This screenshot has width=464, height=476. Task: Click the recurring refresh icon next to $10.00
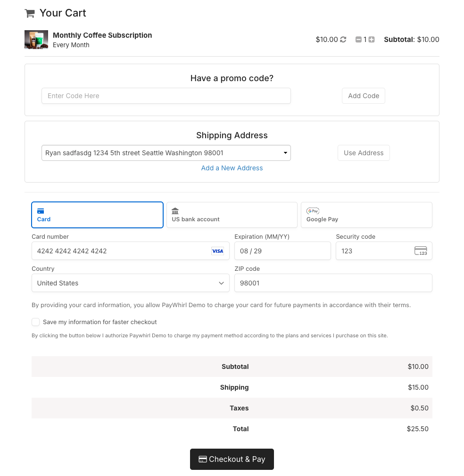point(343,40)
